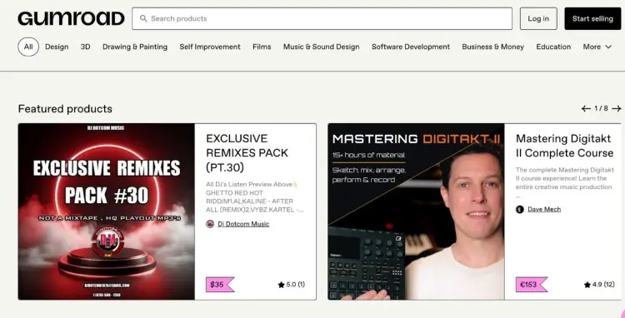625x318 pixels.
Task: Click the star rating icon on Digitakt course
Action: [587, 285]
